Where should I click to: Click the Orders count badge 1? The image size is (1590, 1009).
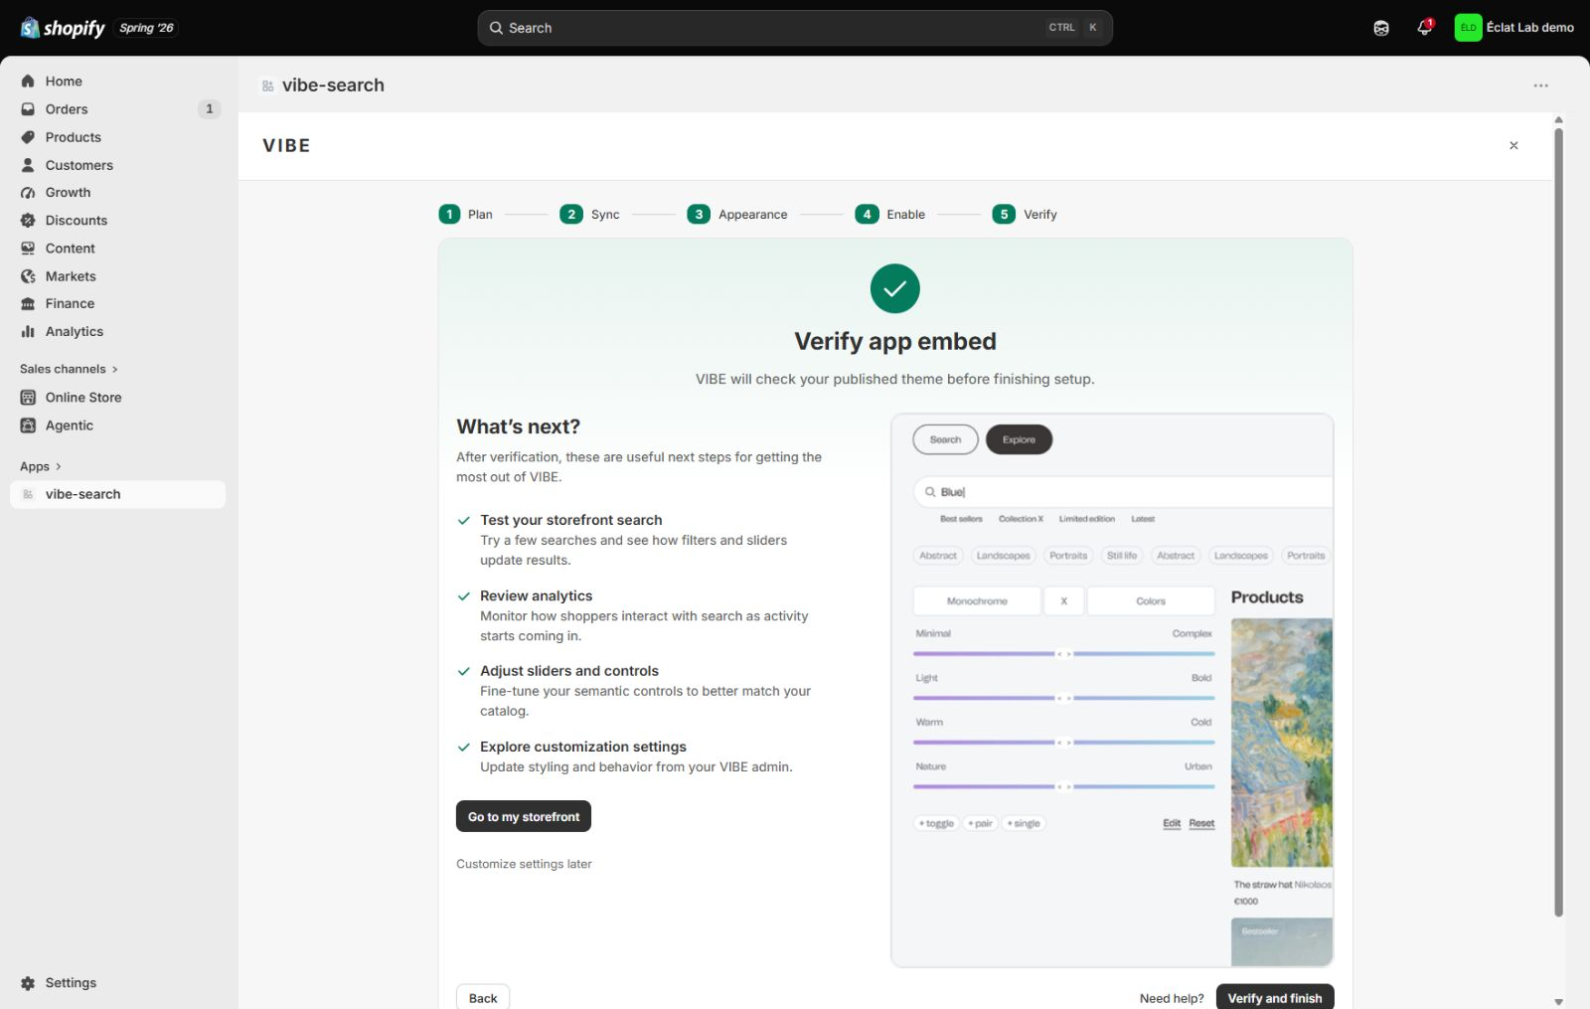[x=209, y=109]
